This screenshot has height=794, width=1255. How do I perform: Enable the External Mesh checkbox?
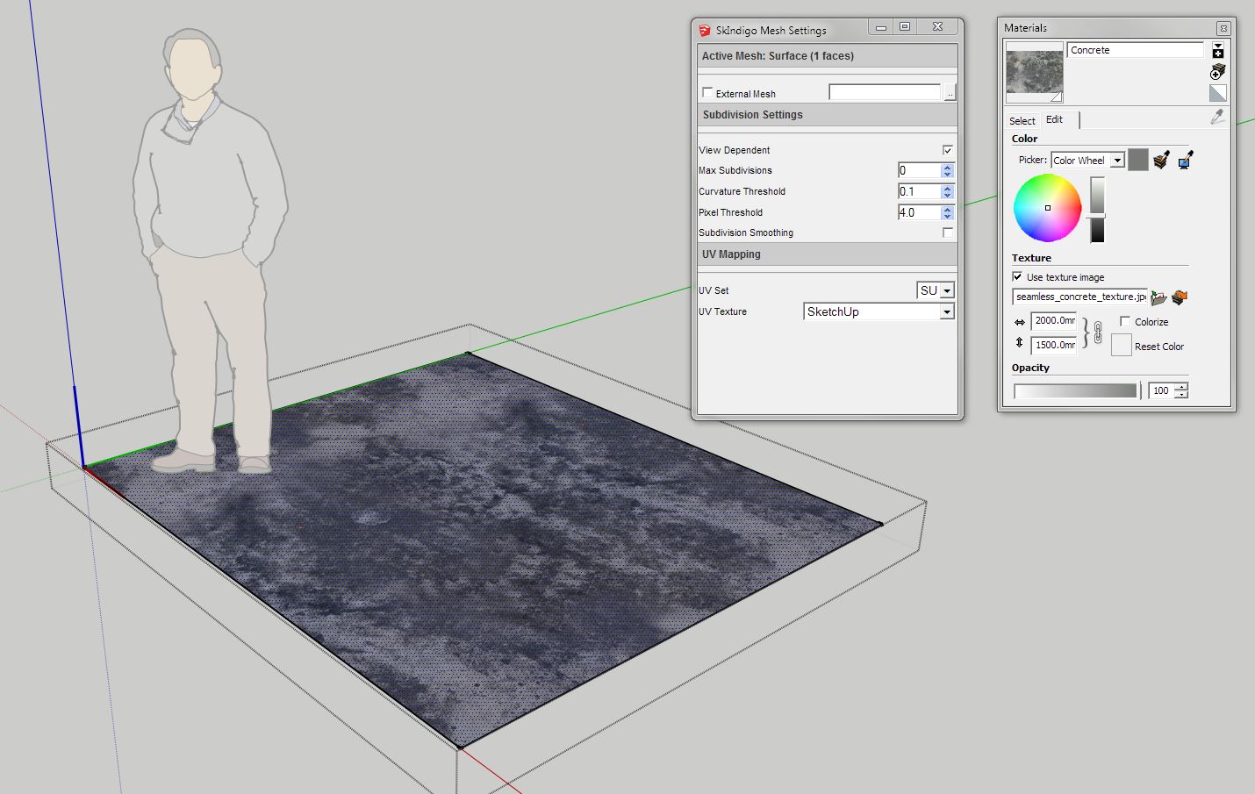click(x=707, y=93)
